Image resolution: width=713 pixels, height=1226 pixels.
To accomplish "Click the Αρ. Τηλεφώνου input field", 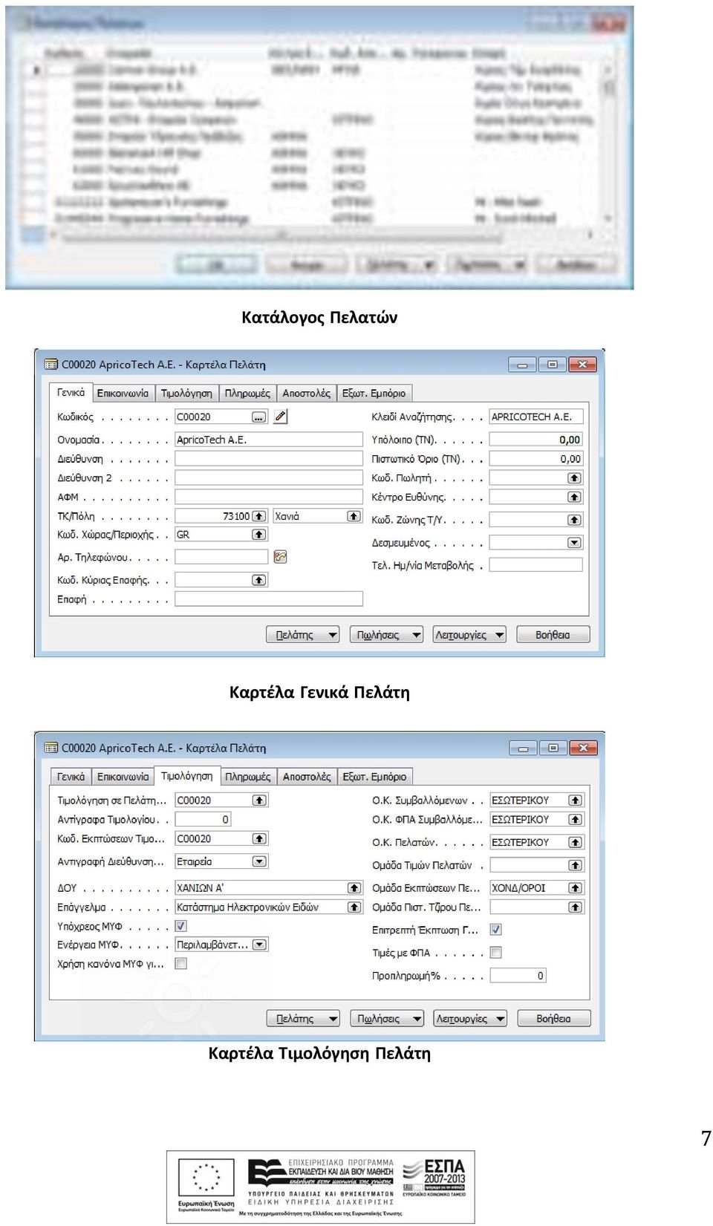I will pyautogui.click(x=221, y=557).
